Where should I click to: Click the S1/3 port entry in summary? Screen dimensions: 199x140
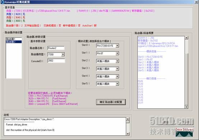[x=140, y=92]
